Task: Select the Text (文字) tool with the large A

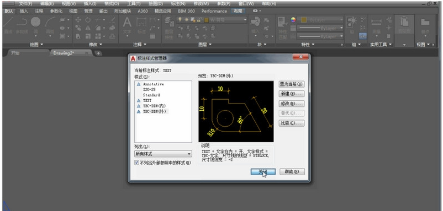Action: [127, 25]
